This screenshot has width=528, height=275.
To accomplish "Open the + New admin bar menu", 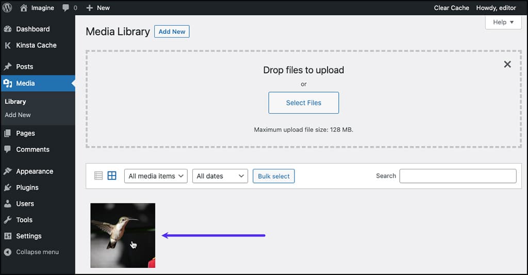I will pos(98,8).
